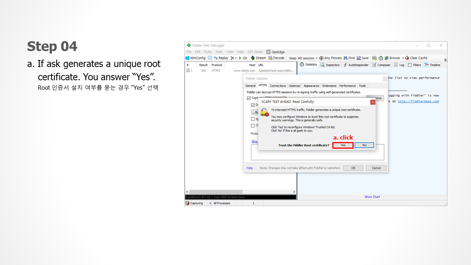This screenshot has height=265, width=471.
Task: Open the File menu
Action: tap(189, 52)
